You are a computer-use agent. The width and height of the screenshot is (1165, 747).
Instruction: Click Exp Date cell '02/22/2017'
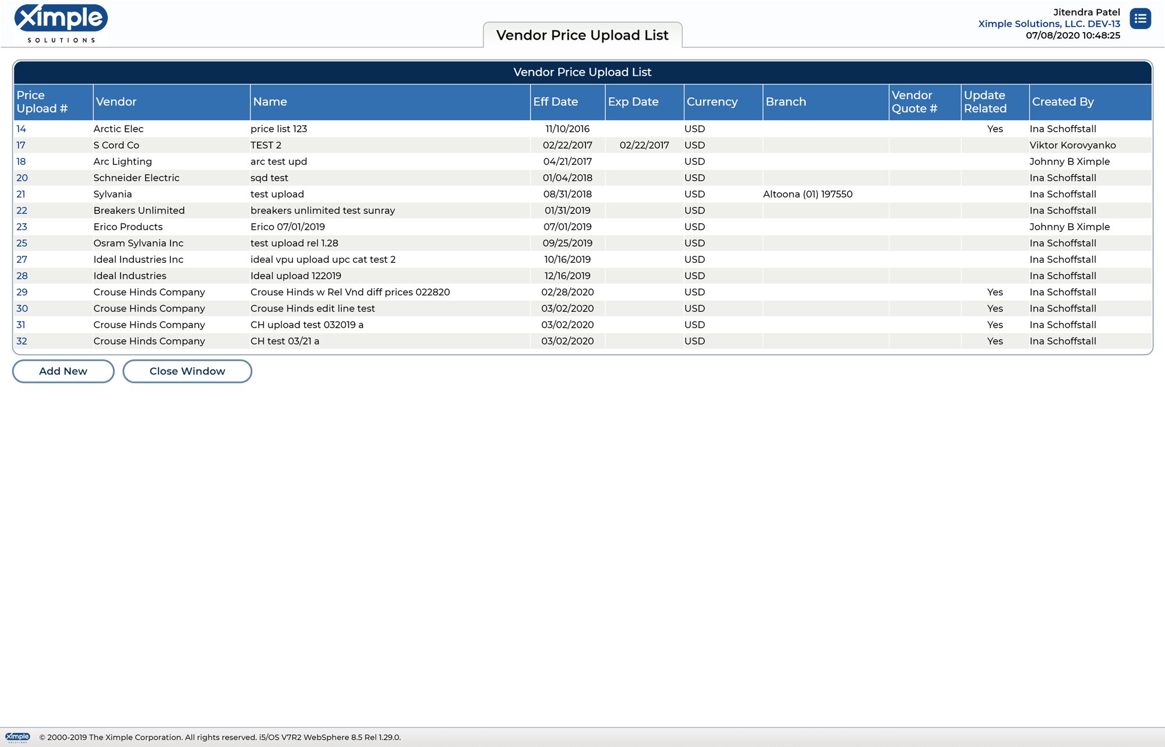644,145
